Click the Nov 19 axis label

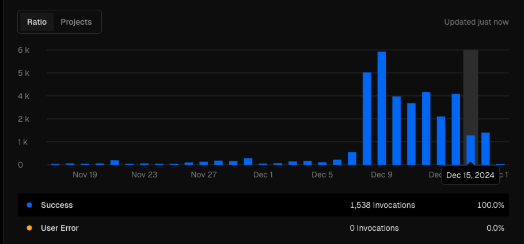point(85,175)
